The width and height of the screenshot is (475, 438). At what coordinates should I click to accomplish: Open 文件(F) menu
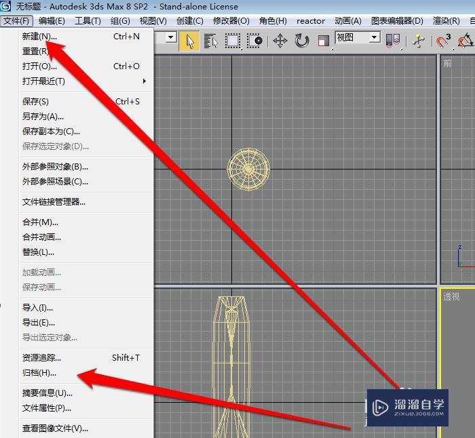[16, 21]
